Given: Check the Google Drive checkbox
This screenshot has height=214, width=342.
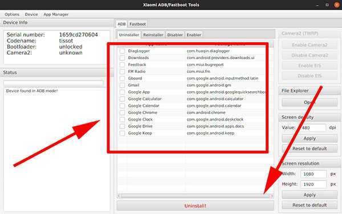Looking at the screenshot, I should 122,126.
